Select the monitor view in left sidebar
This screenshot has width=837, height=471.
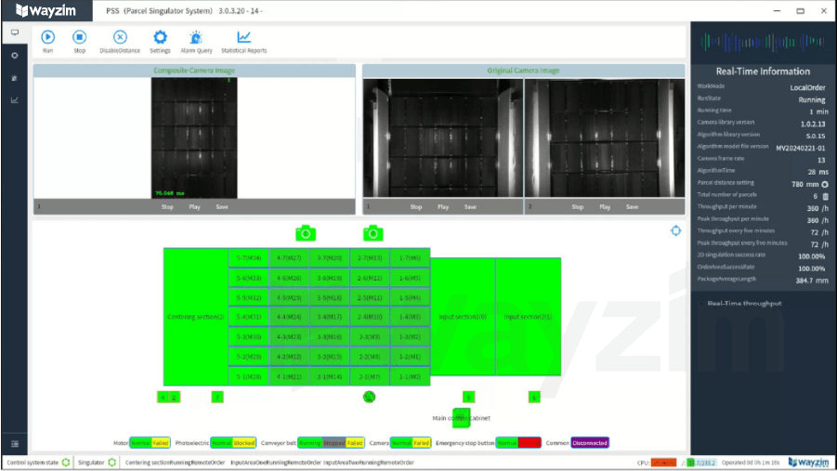click(x=14, y=33)
